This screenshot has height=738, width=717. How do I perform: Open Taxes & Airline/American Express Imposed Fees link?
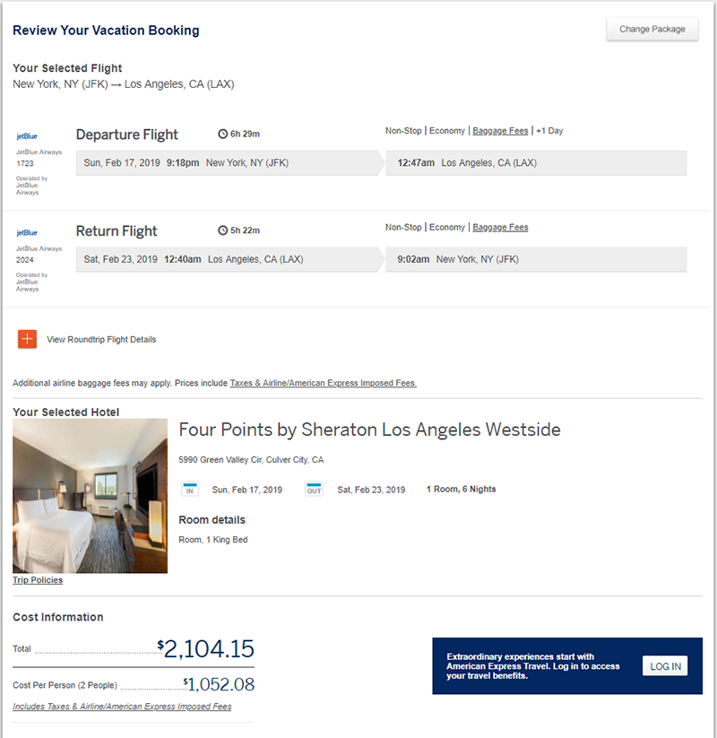tap(323, 383)
